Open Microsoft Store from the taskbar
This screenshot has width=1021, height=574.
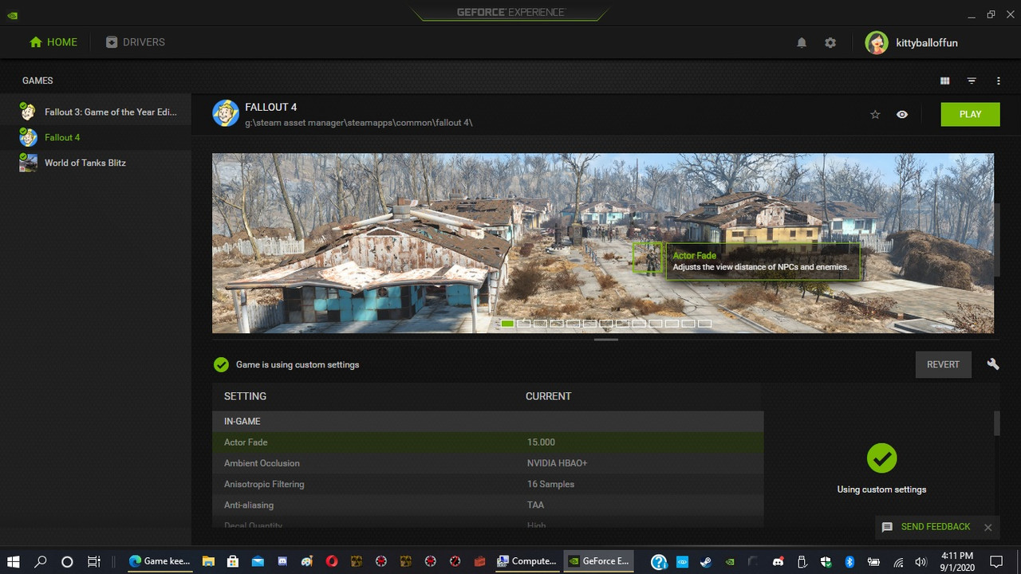pyautogui.click(x=233, y=561)
